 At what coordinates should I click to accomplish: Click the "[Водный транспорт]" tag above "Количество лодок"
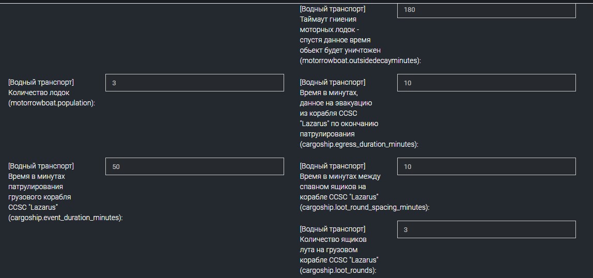coord(41,82)
